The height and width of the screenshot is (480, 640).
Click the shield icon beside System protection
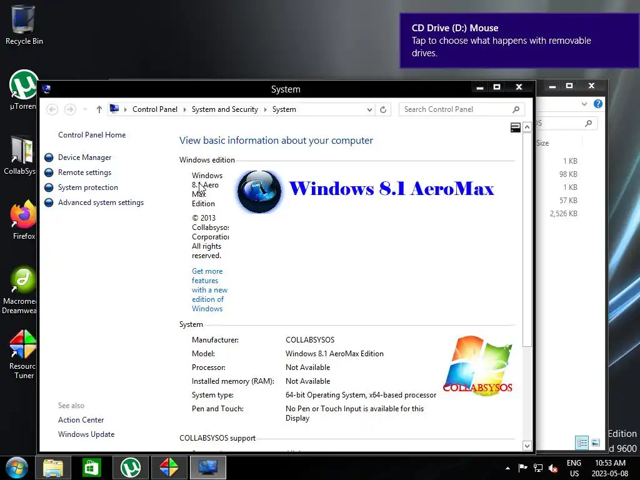coord(49,187)
